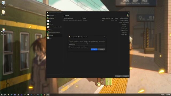Click Subir Skin button
Screen dimensions: 171x96
[x=124, y=33]
